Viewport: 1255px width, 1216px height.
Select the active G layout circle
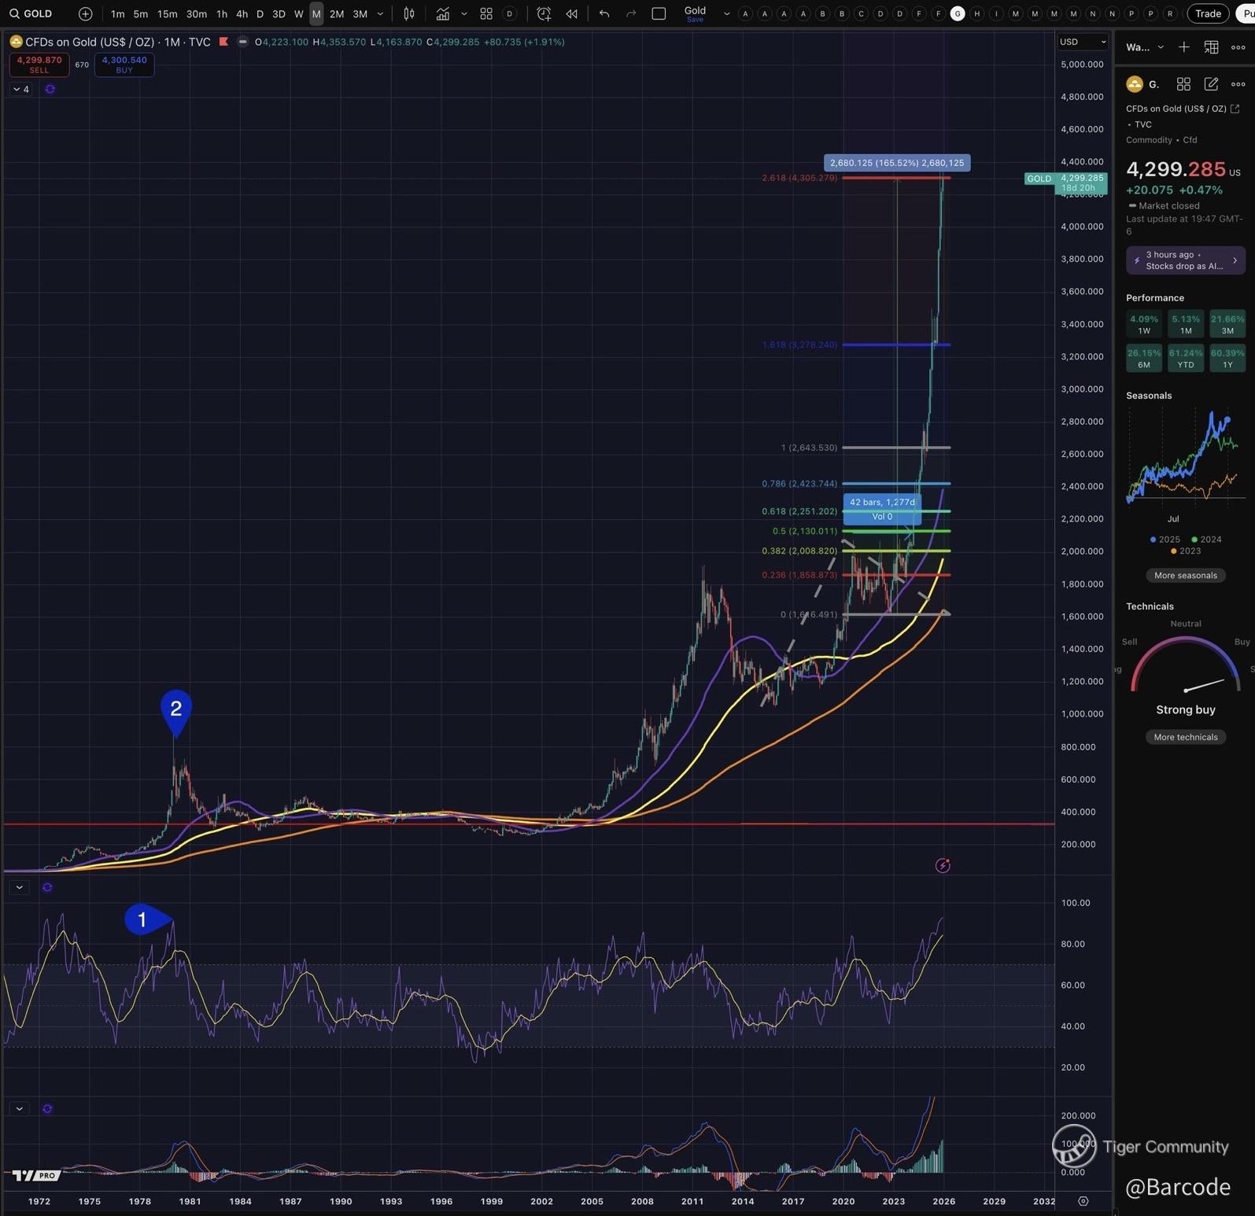pos(957,13)
